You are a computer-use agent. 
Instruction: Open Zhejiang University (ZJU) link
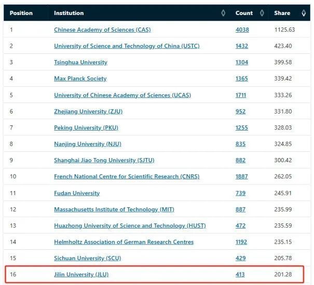[x=88, y=111]
